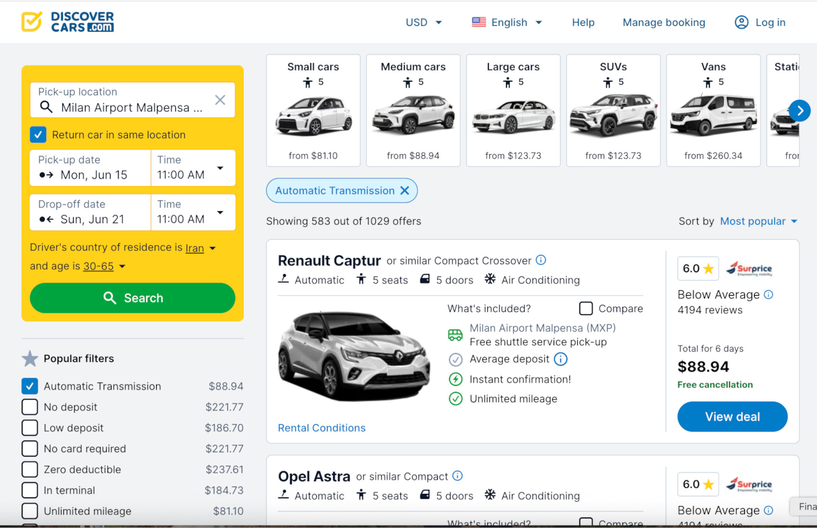Click the Opel Astra info icon beside Below Average

tap(768, 510)
